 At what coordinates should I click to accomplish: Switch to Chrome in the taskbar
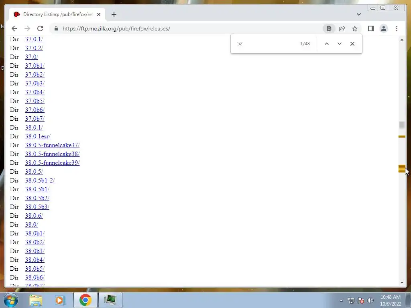(x=85, y=300)
